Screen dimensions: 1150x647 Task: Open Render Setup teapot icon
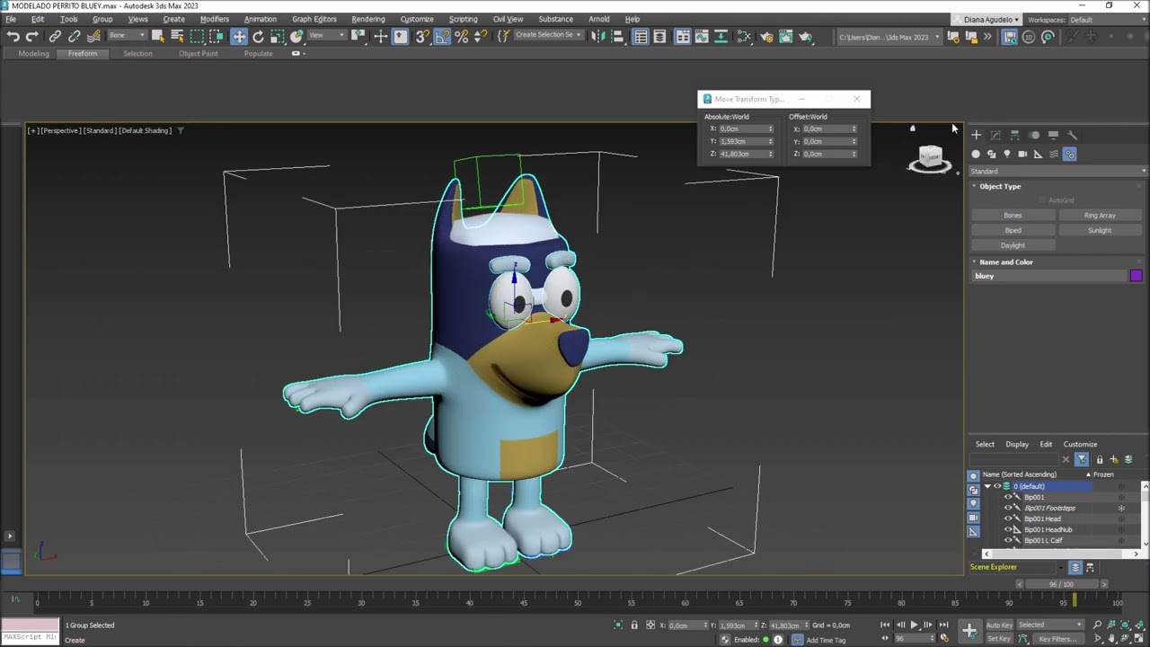pos(767,36)
